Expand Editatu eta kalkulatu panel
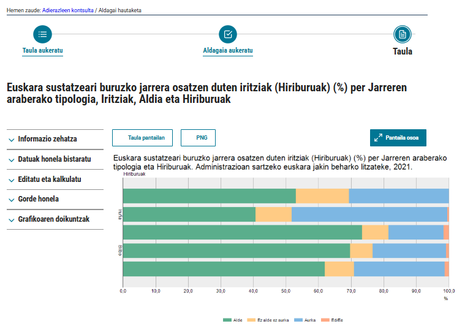The height and width of the screenshot is (332, 473). (50, 179)
